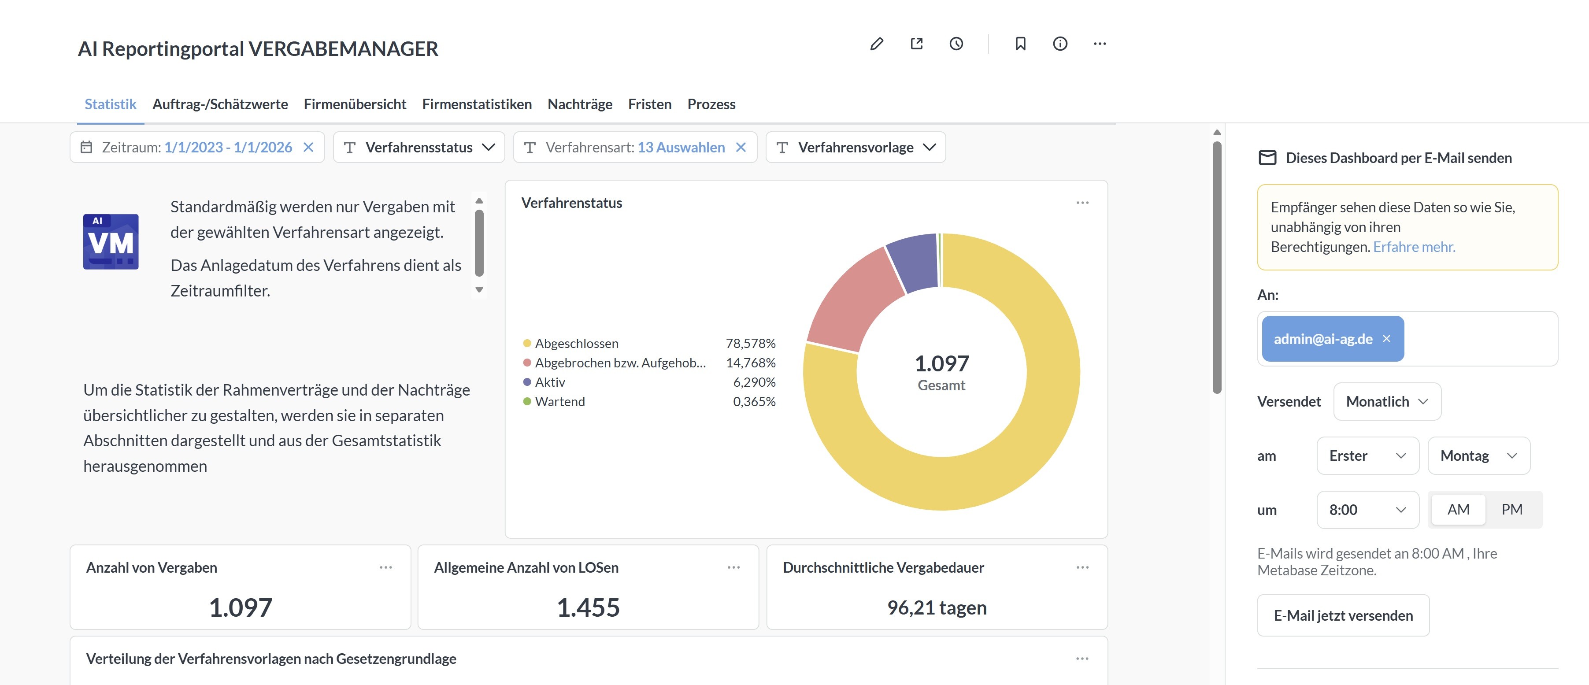This screenshot has height=685, width=1589.
Task: Bookmark this dashboard
Action: 1020,44
